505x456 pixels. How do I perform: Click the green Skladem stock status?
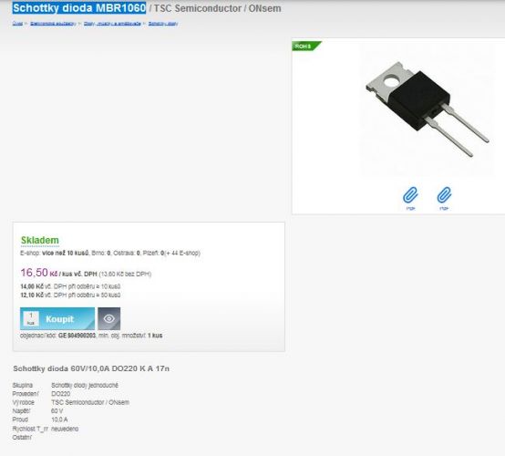(x=40, y=241)
